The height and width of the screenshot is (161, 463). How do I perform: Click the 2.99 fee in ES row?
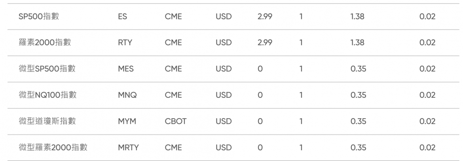pos(265,17)
